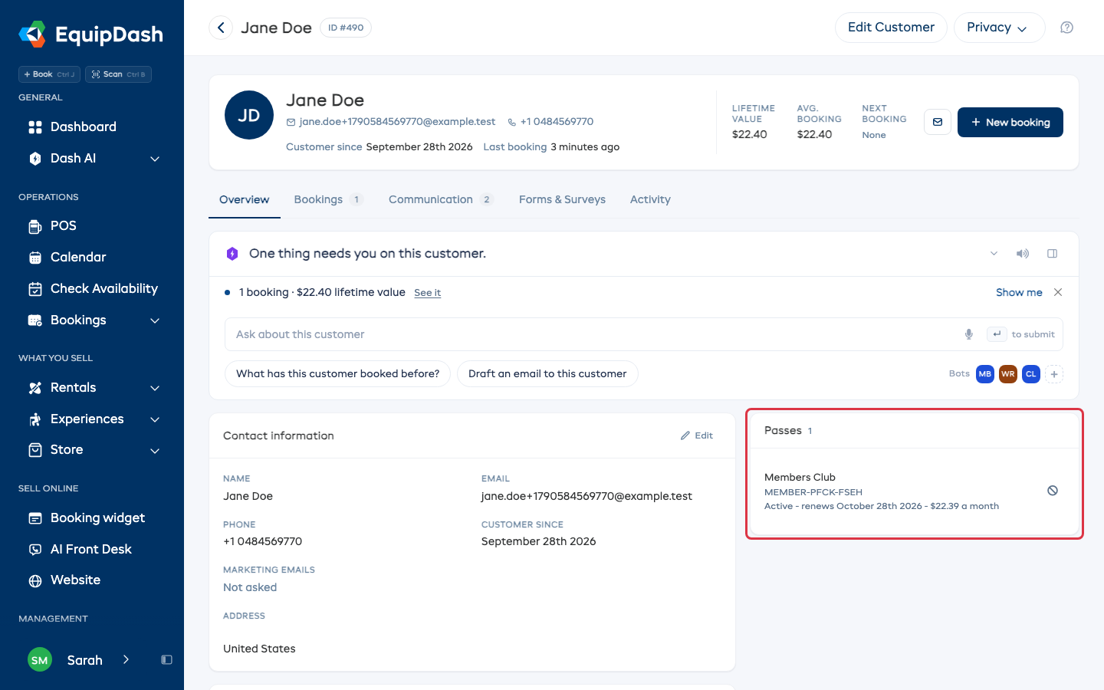The image size is (1104, 690).
Task: Choose 'What has this customer booked before?' suggestion
Action: (x=337, y=374)
